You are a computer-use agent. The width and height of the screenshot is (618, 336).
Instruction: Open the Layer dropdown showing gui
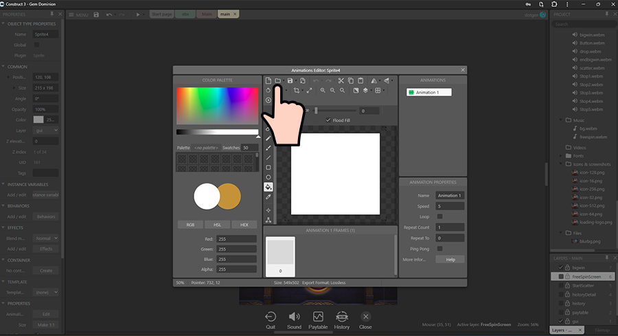pyautogui.click(x=47, y=130)
